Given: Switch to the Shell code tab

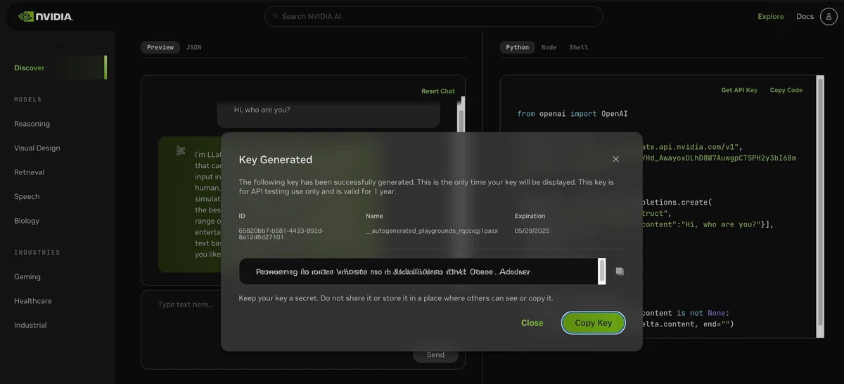Looking at the screenshot, I should 579,47.
